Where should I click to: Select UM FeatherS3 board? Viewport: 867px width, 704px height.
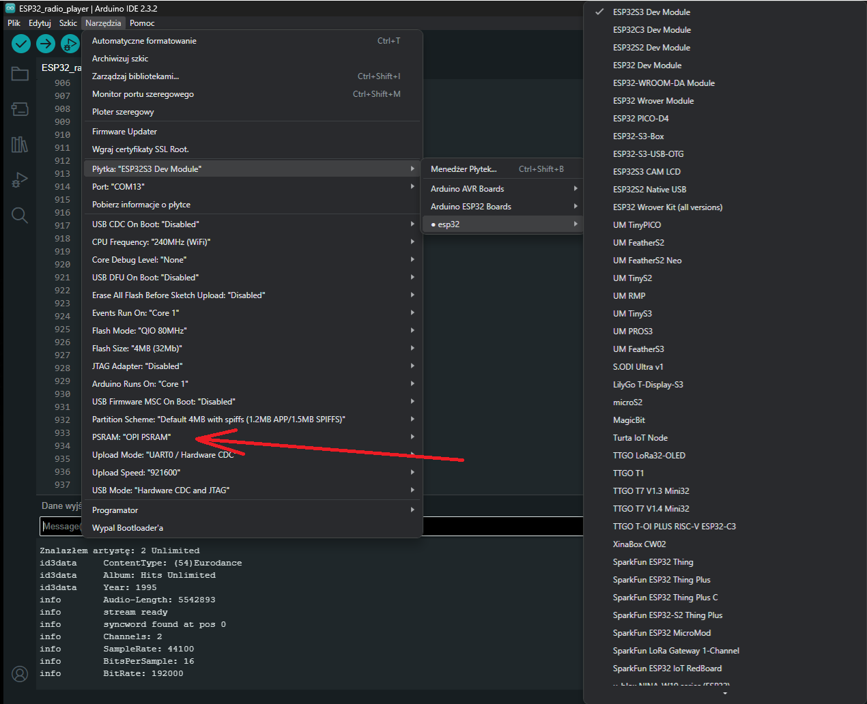pos(725,349)
